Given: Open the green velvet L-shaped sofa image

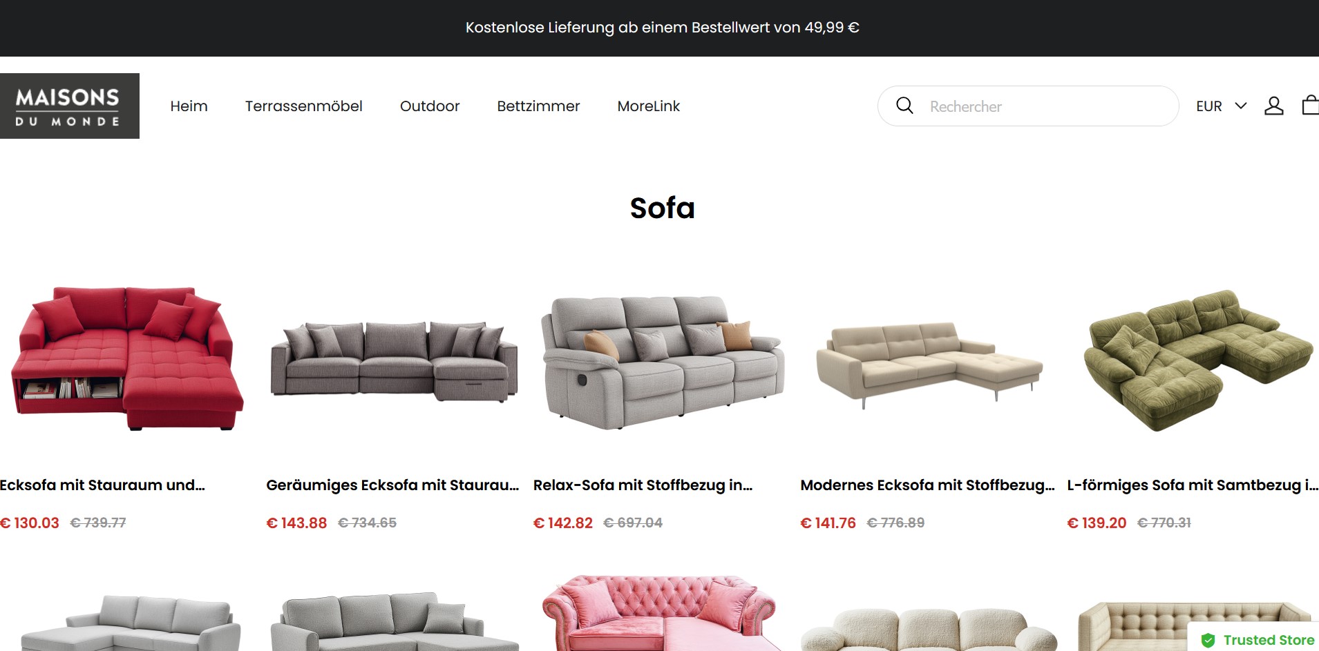Looking at the screenshot, I should (1197, 360).
